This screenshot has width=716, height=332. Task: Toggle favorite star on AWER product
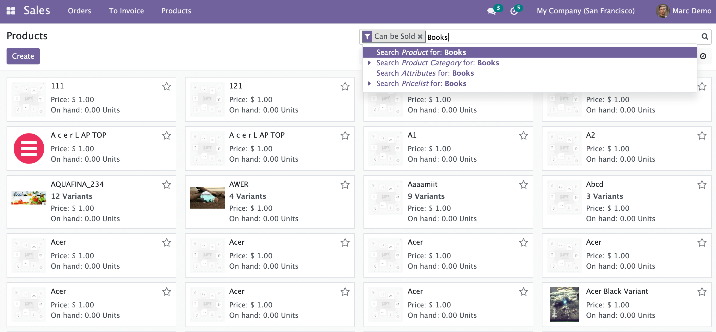(345, 185)
